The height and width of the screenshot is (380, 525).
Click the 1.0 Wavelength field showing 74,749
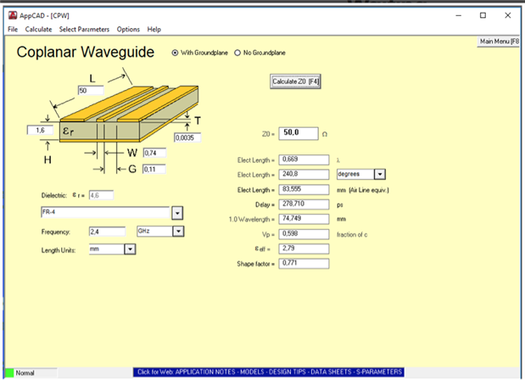click(x=304, y=219)
